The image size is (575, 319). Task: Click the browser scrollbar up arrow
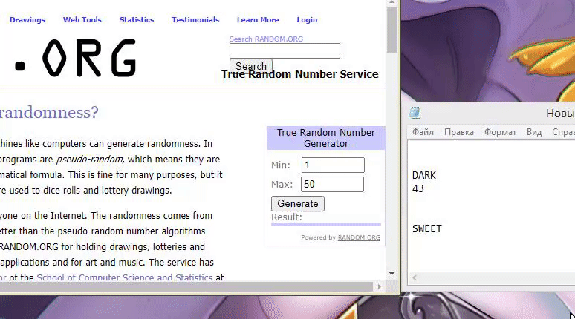(x=392, y=2)
